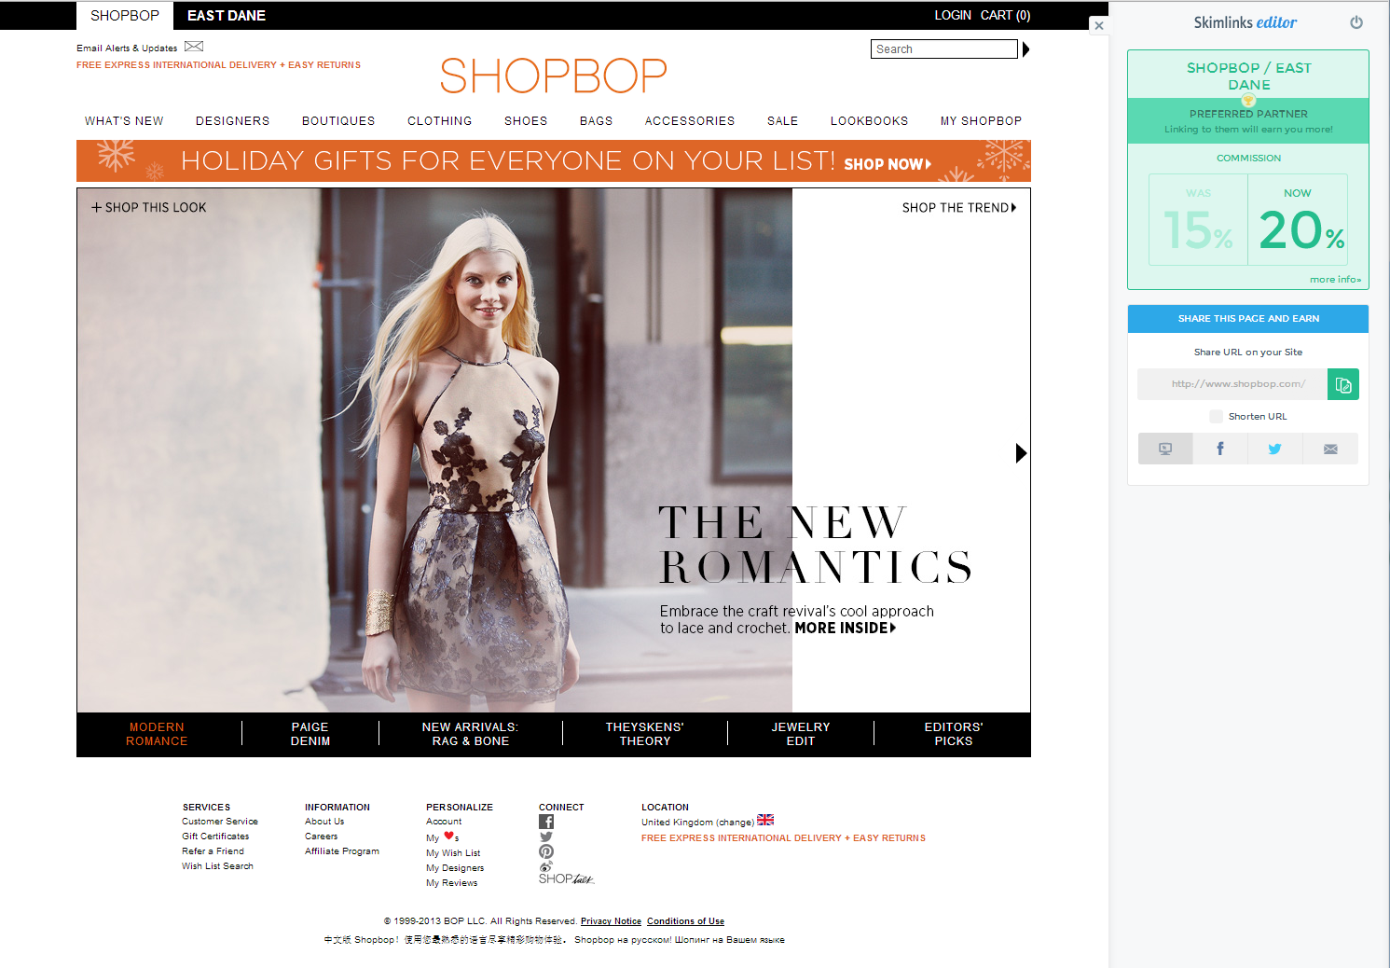The width and height of the screenshot is (1390, 968).
Task: Focus the Search input field
Action: pyautogui.click(x=944, y=49)
